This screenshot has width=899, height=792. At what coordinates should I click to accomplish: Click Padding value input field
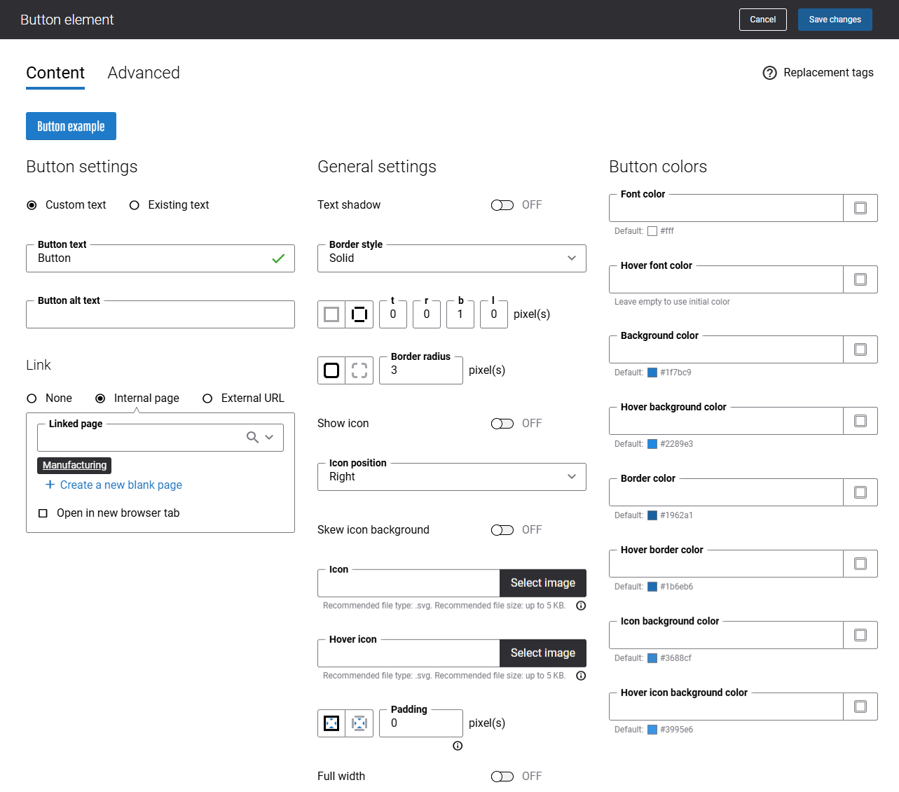pyautogui.click(x=421, y=723)
